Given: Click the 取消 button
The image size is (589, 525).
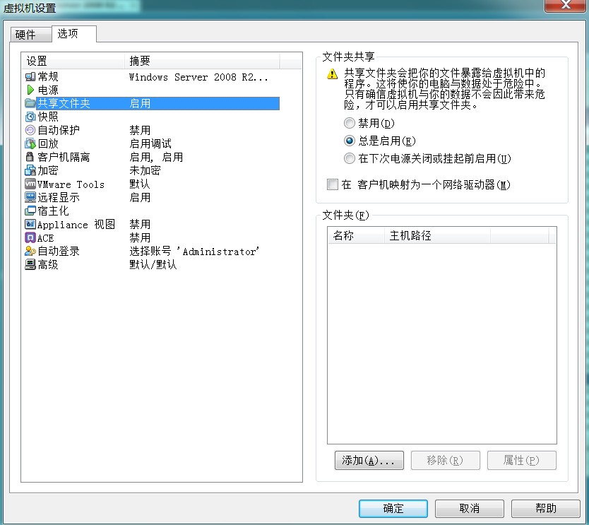Looking at the screenshot, I should [x=470, y=509].
